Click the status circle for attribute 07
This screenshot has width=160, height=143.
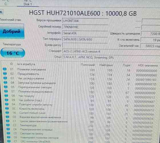coord(6,91)
